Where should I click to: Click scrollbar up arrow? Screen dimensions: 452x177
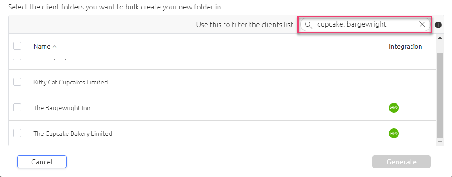tap(440, 38)
